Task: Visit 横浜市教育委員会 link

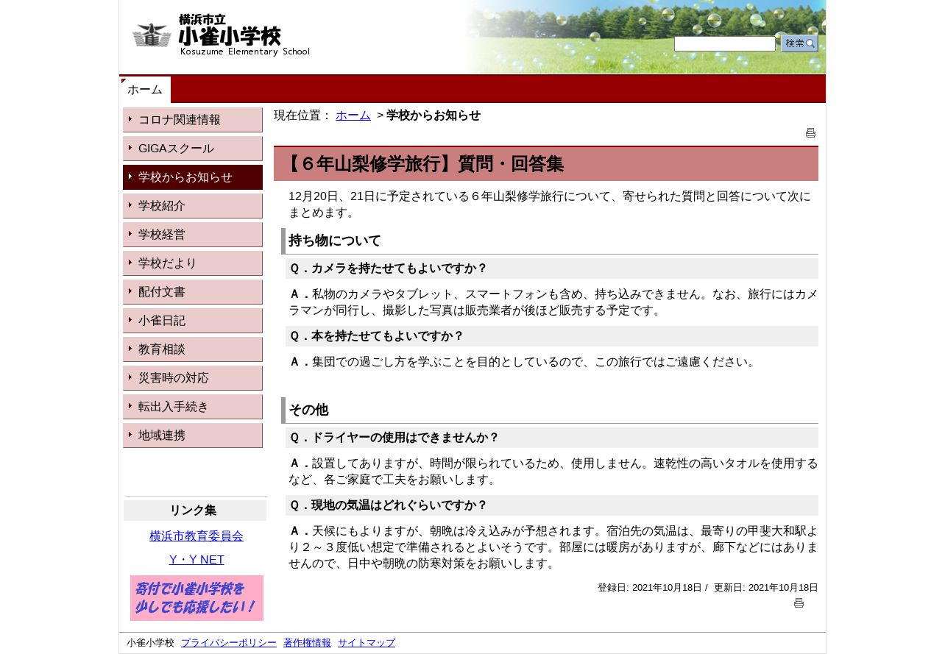Action: tap(197, 536)
